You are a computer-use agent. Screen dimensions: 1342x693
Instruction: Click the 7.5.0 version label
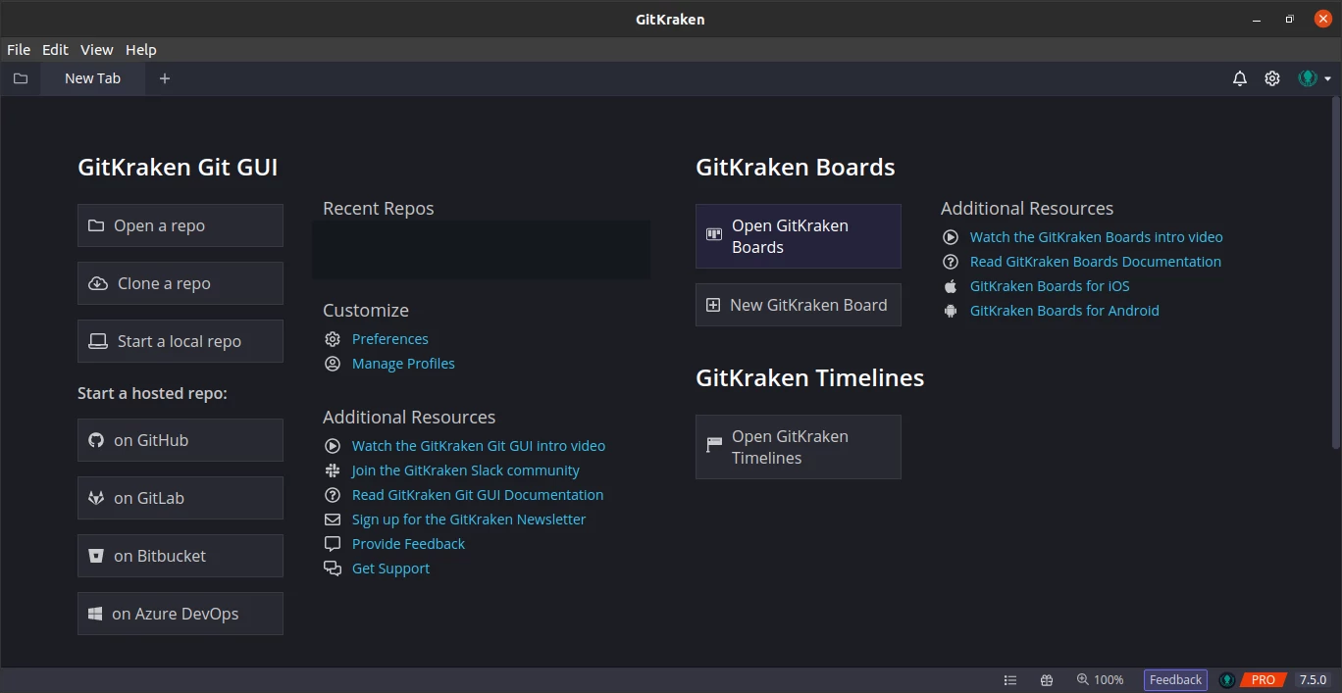pyautogui.click(x=1313, y=680)
